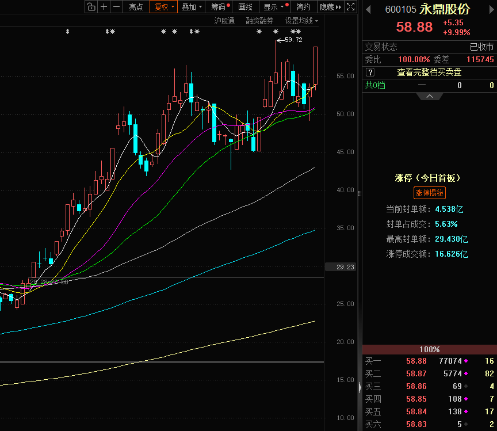The width and height of the screenshot is (497, 431).
Task: Click the unlock padlock icon in chart toolbar
Action: coord(91,7)
